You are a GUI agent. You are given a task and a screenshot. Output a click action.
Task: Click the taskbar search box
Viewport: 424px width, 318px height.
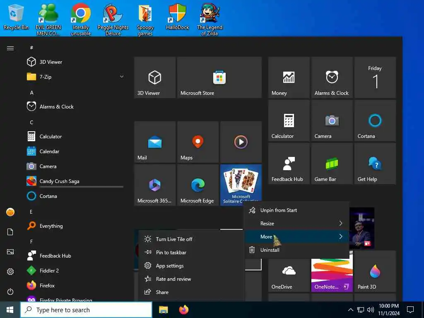(86, 310)
